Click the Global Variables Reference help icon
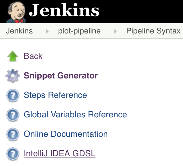 (x=12, y=115)
